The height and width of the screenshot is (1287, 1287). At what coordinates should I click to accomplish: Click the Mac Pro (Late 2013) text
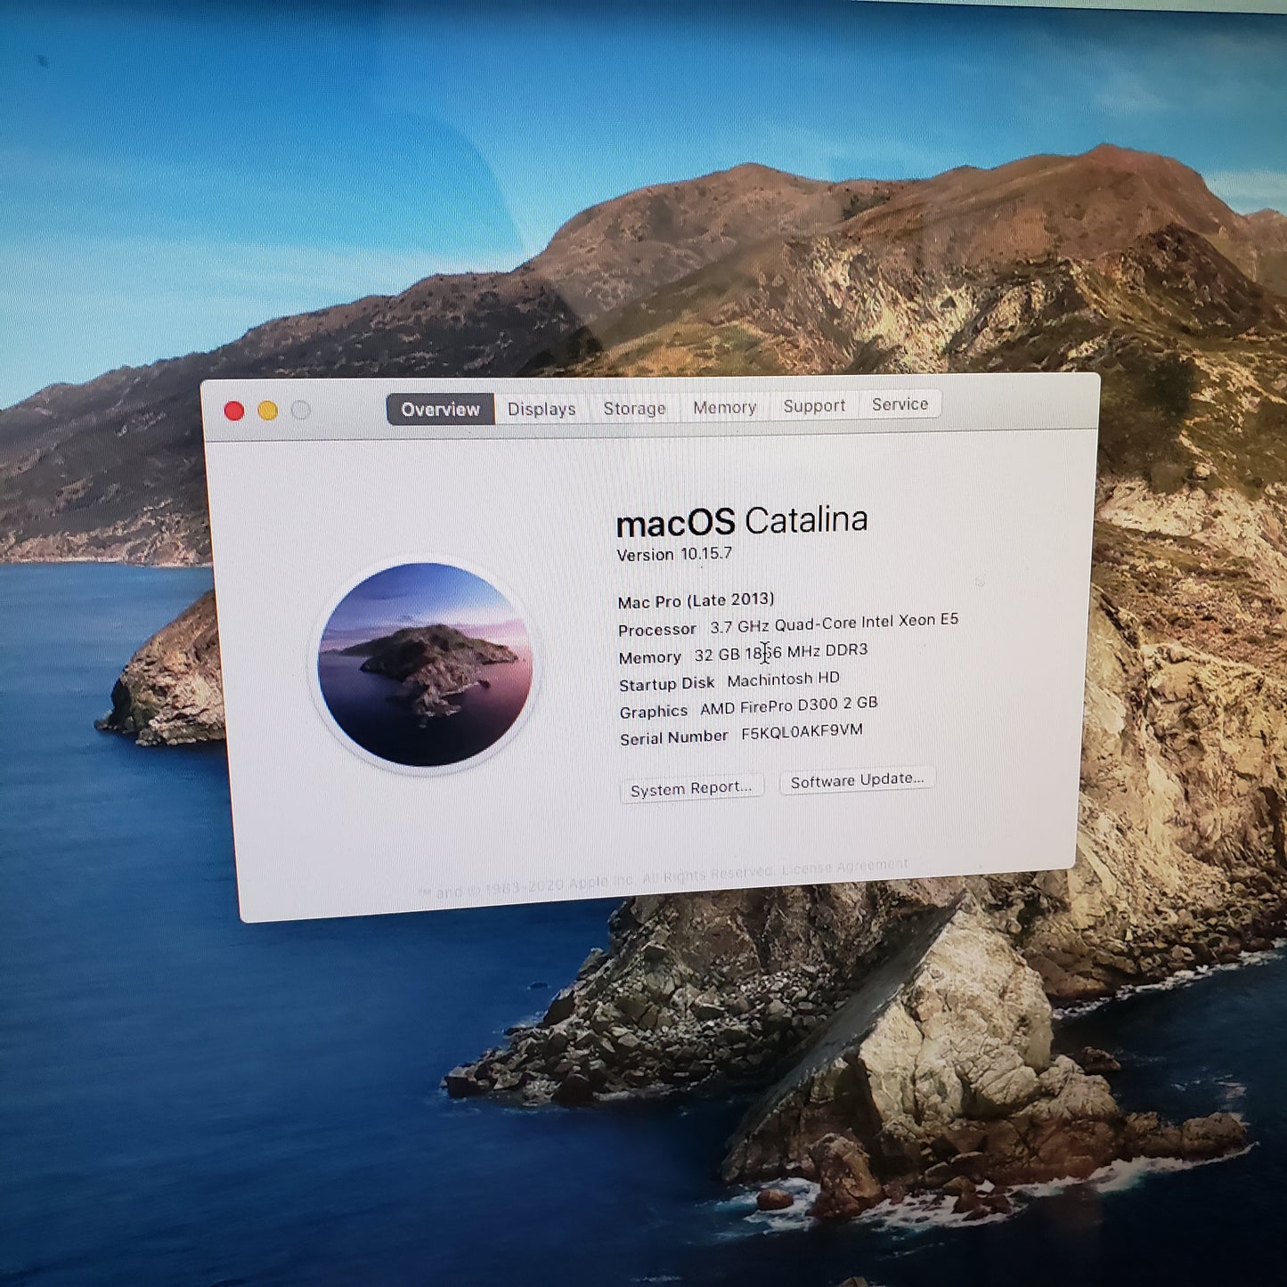(696, 600)
